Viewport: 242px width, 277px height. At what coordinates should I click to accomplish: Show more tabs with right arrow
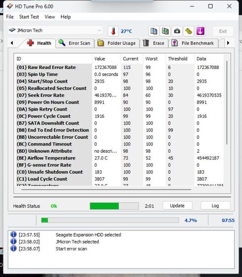[x=228, y=43]
